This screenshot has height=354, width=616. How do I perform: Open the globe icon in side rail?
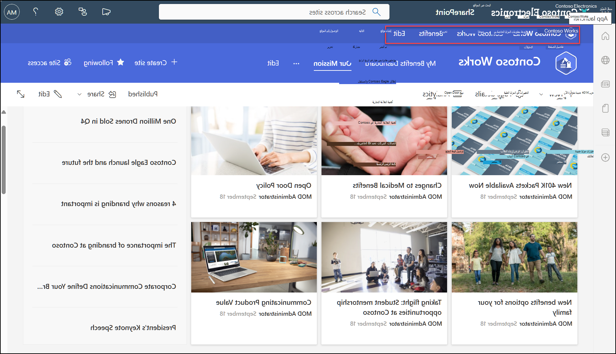[x=605, y=60]
